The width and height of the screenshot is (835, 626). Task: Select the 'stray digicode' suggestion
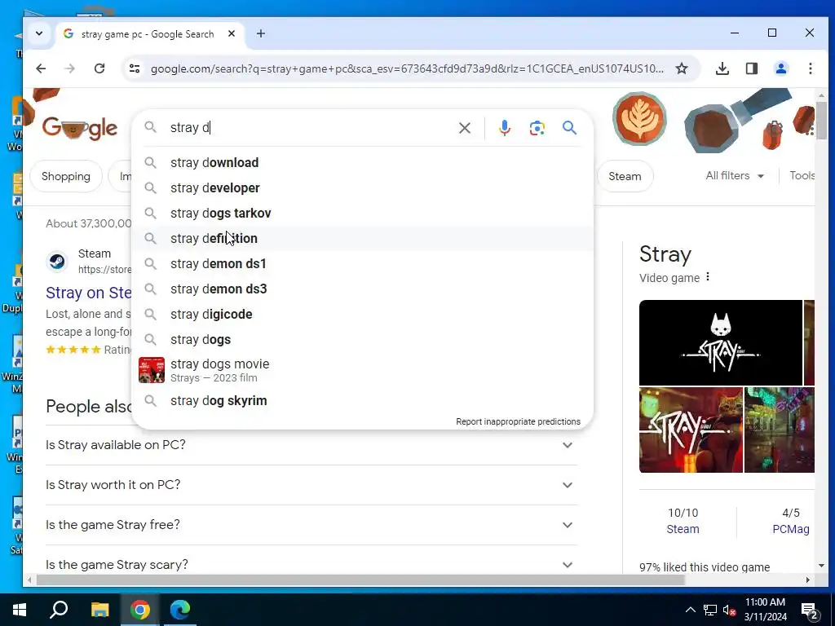point(362,315)
